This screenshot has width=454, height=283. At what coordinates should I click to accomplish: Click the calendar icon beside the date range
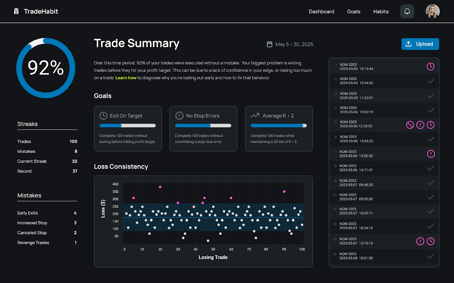click(x=270, y=44)
